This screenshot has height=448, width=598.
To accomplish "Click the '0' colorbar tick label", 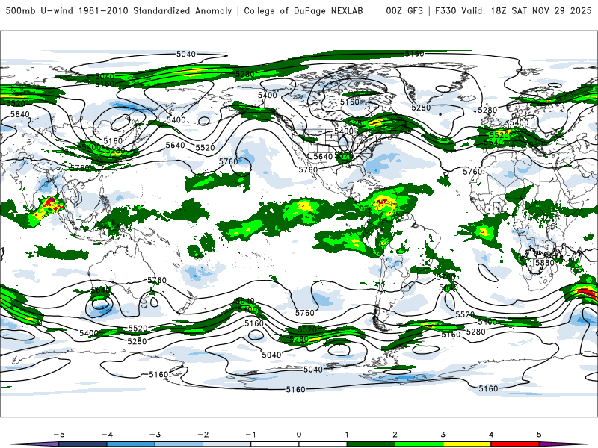I will tap(299, 435).
